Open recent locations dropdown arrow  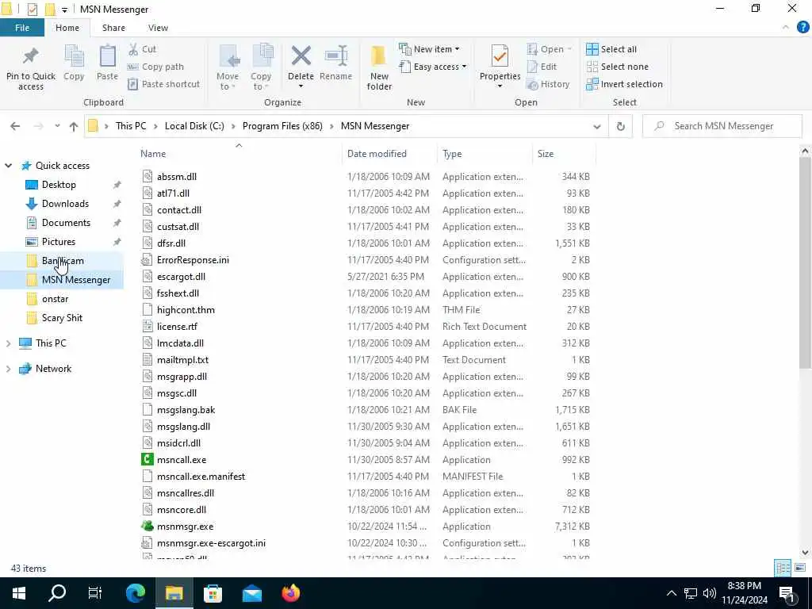pos(57,126)
